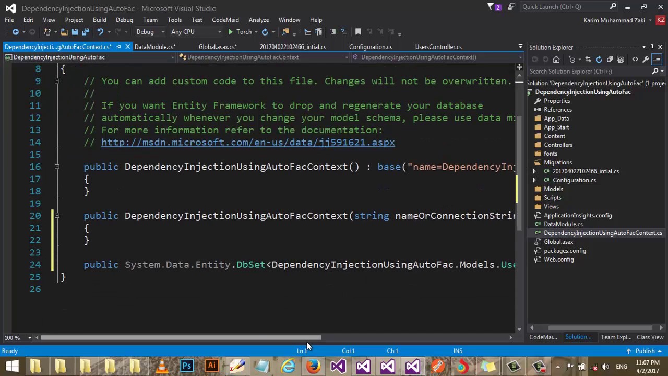Close the DependencyInjection context tab

point(127,47)
